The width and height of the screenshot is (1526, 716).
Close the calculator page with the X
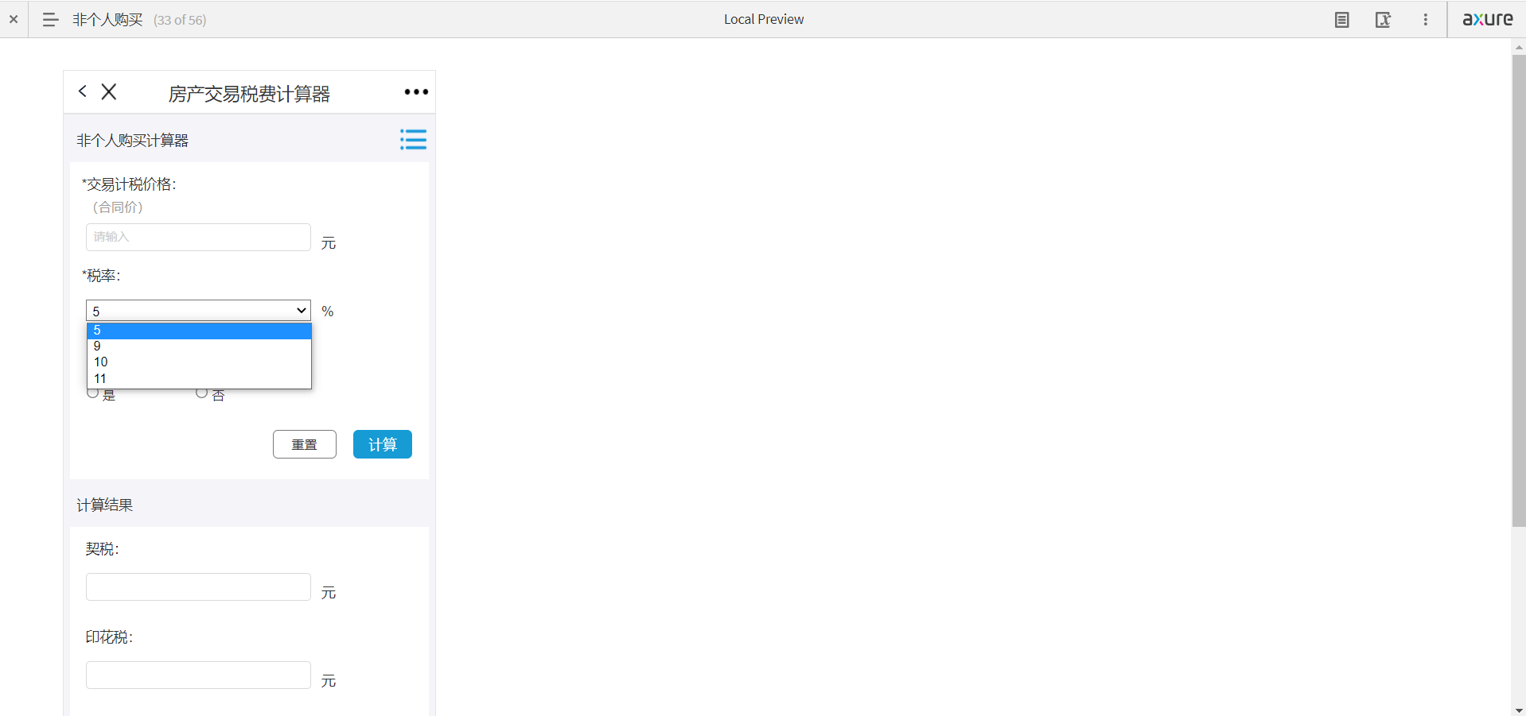point(109,91)
